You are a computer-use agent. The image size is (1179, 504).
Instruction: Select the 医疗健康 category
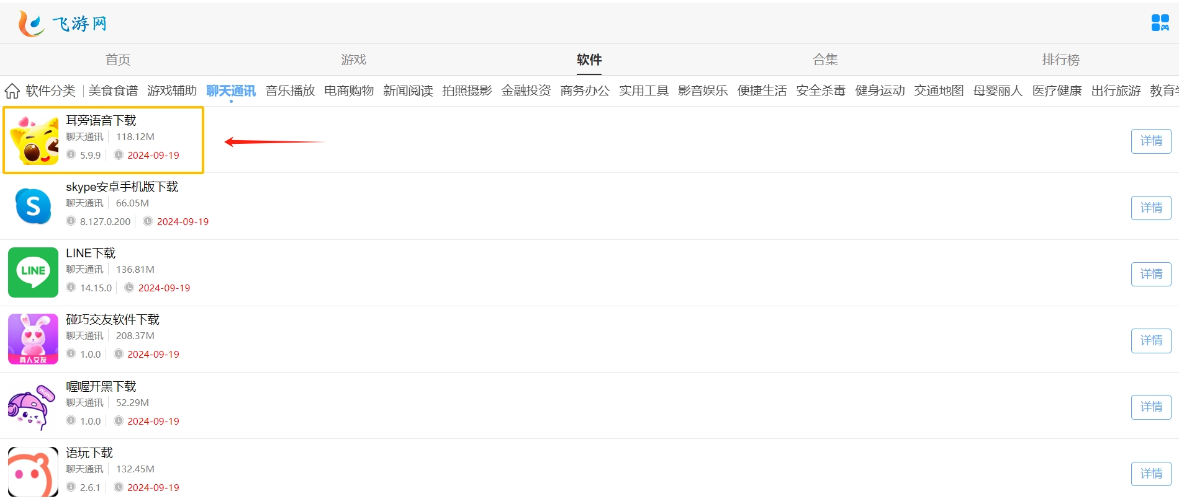[x=1057, y=91]
